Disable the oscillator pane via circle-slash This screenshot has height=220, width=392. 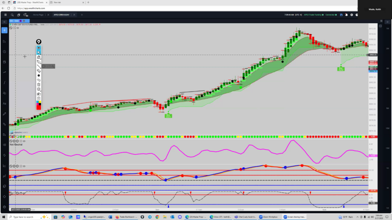[x=11, y=166]
